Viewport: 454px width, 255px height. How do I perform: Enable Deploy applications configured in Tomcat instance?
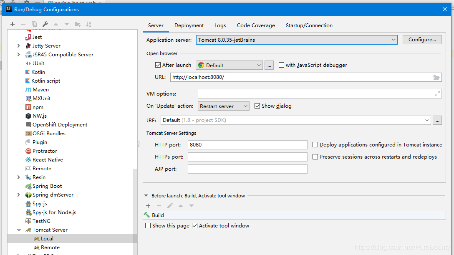pos(315,145)
